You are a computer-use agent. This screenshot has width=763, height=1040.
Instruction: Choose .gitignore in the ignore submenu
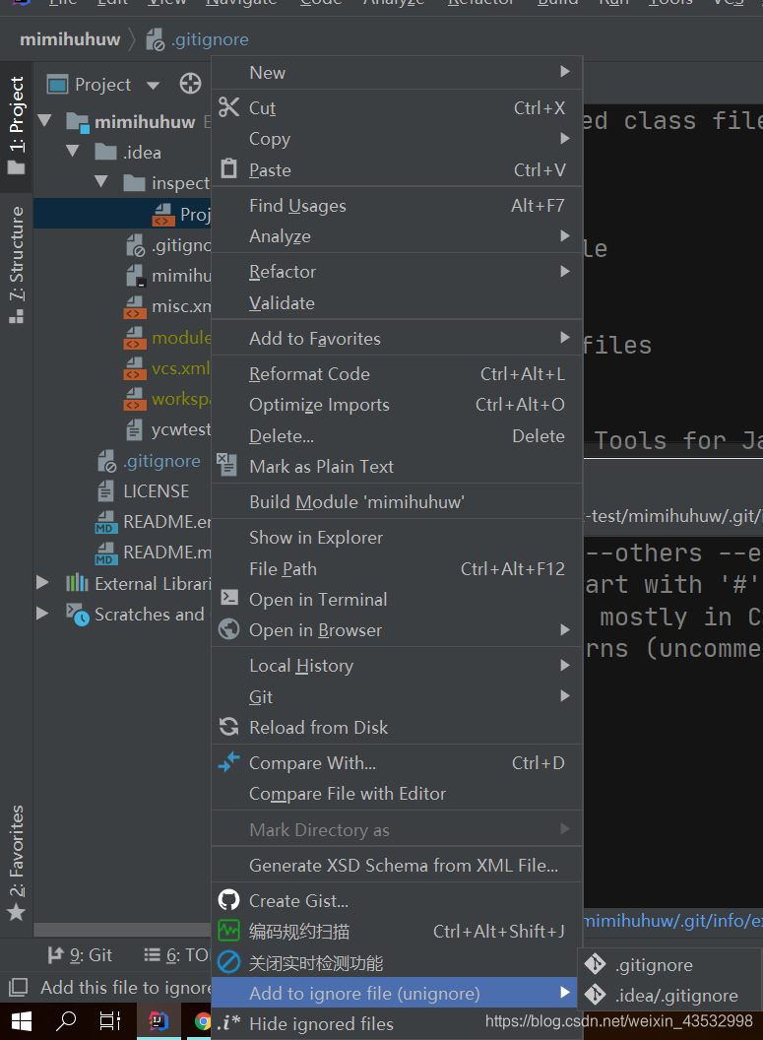pos(669,964)
